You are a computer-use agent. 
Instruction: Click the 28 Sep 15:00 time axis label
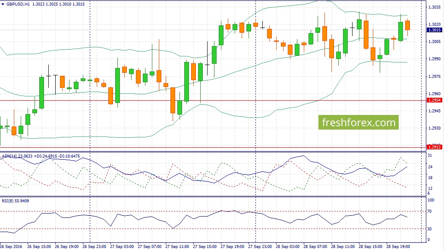370,246
